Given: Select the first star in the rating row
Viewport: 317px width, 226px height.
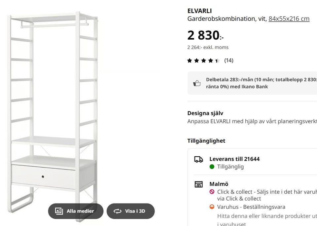Looking at the screenshot, I should click(x=190, y=60).
